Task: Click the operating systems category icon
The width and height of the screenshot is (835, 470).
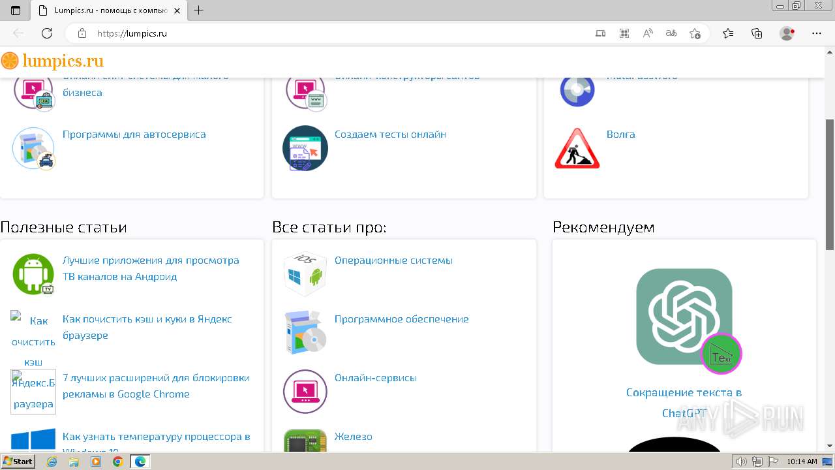Action: (305, 274)
